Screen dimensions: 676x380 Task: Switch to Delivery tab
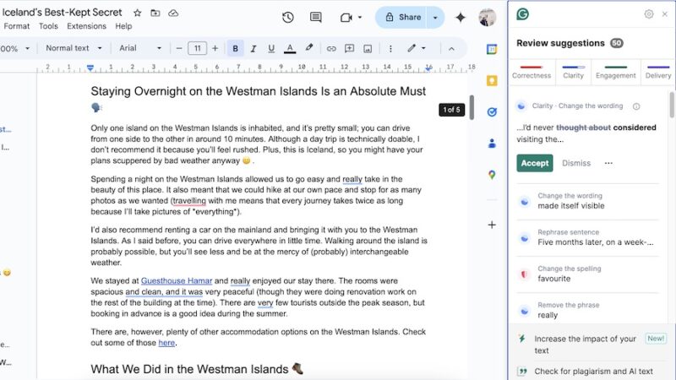click(658, 72)
